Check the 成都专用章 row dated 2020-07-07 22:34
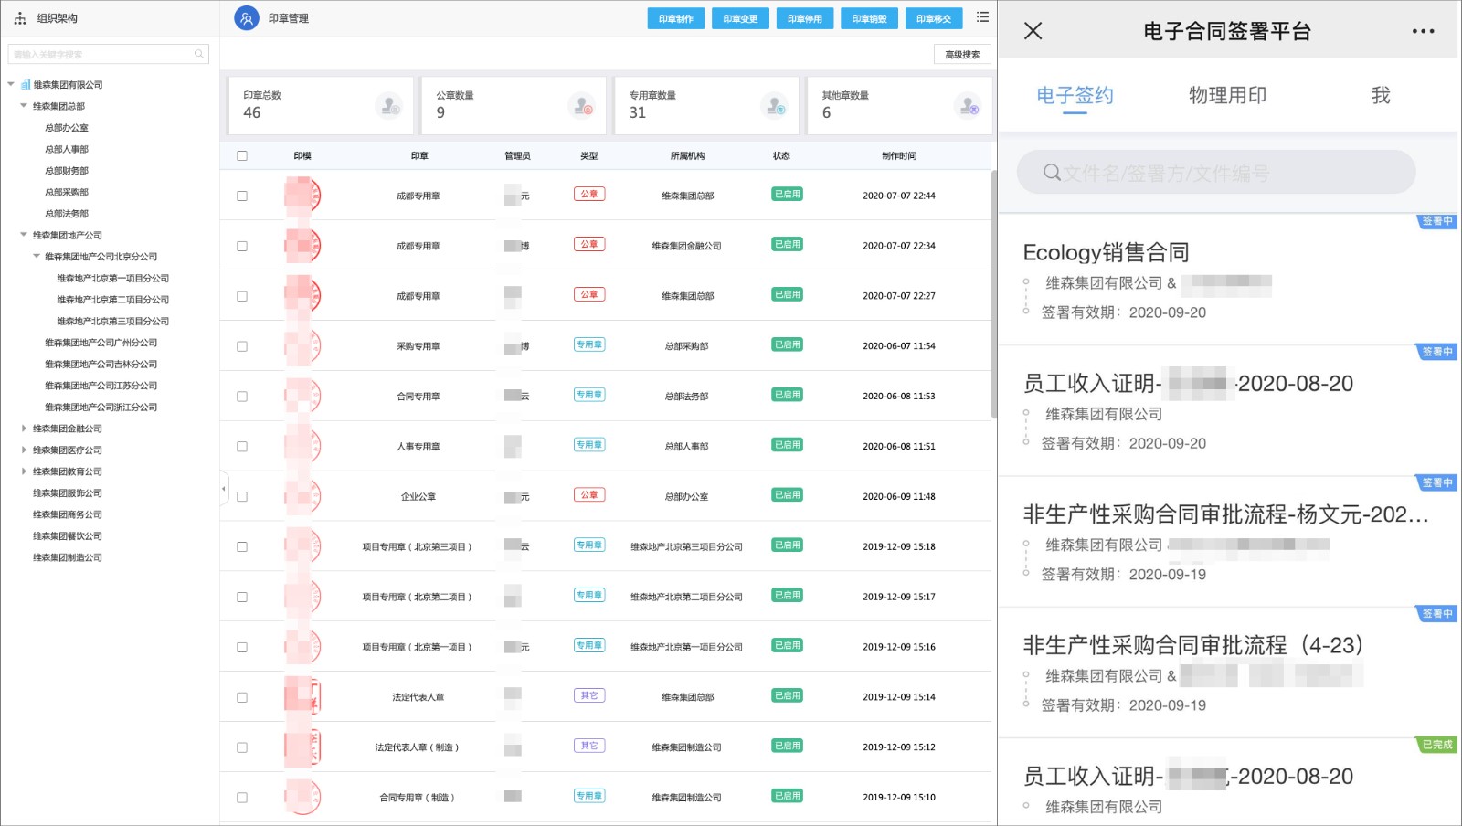Viewport: 1462px width, 826px height. [242, 246]
